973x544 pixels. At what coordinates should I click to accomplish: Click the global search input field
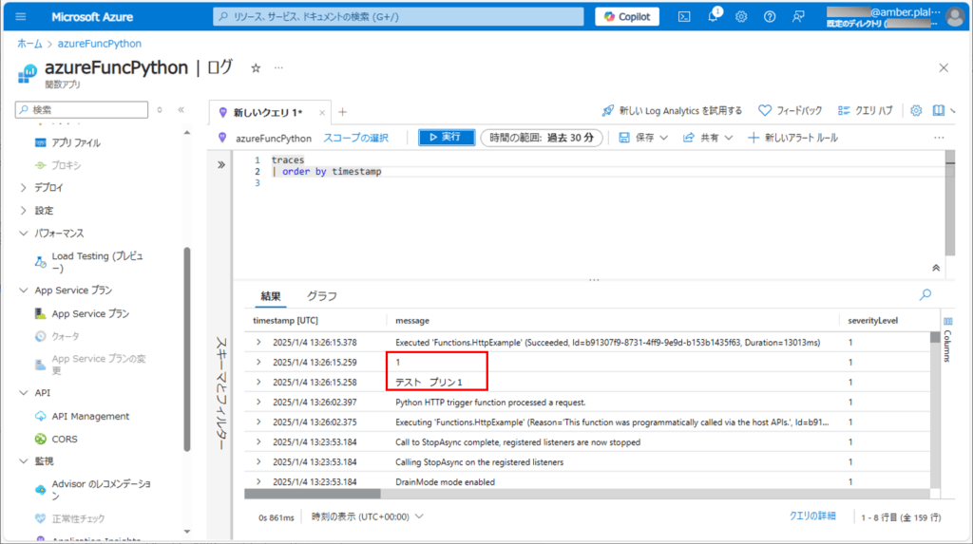click(x=399, y=17)
